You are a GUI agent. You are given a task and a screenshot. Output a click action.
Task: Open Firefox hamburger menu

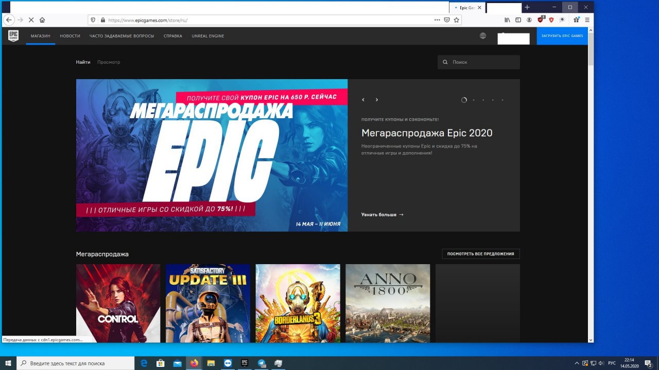[587, 20]
